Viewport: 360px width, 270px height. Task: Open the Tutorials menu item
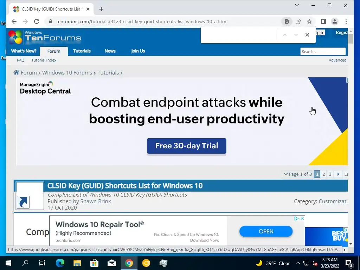(x=82, y=51)
